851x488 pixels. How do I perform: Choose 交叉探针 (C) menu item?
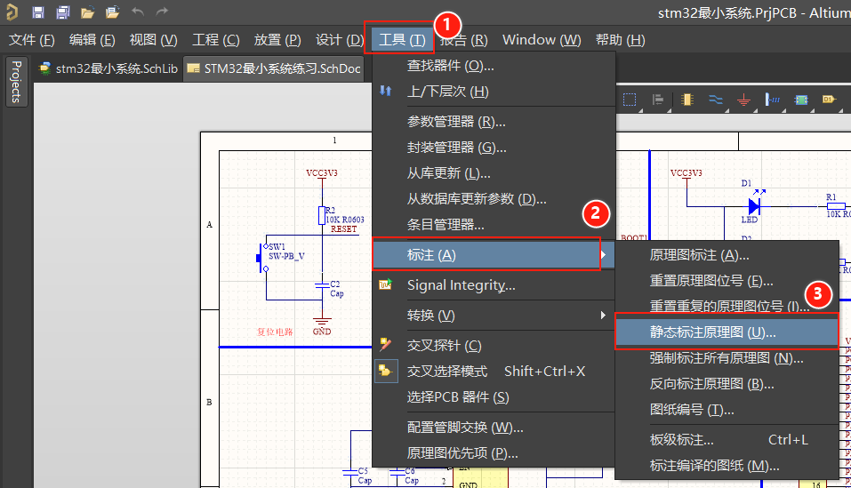[x=494, y=346]
